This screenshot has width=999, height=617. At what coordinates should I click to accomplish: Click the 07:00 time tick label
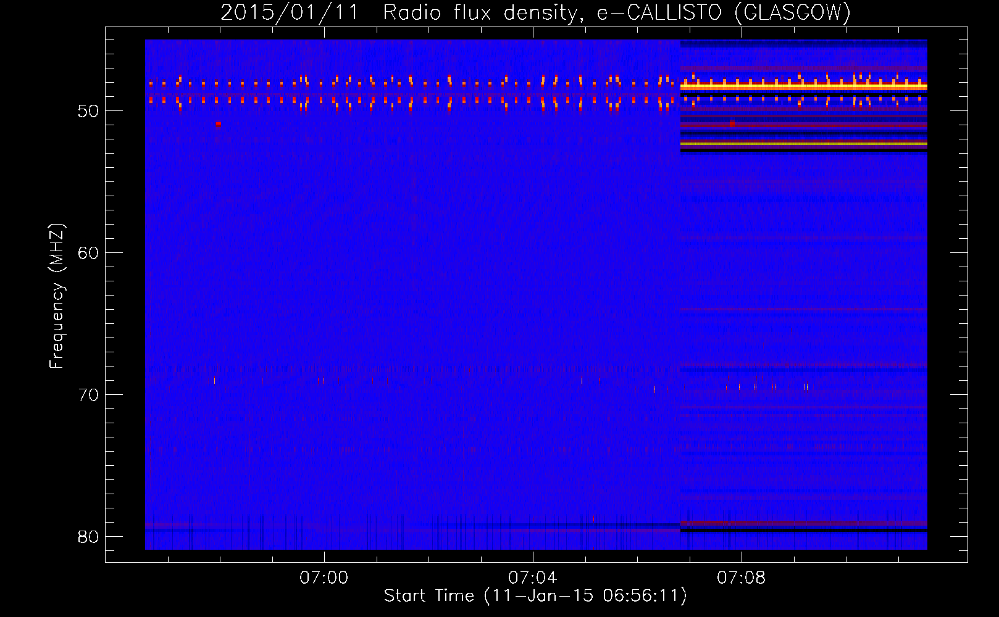point(324,578)
